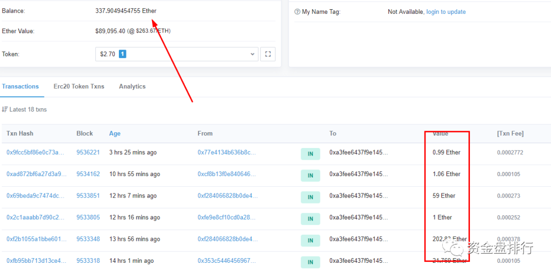View sender address 0xfe9e8cf10cd0a28
The height and width of the screenshot is (272, 551).
click(227, 217)
